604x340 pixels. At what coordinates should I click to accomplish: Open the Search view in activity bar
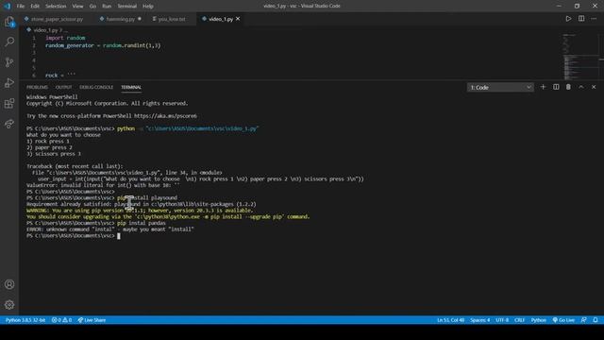[9, 42]
